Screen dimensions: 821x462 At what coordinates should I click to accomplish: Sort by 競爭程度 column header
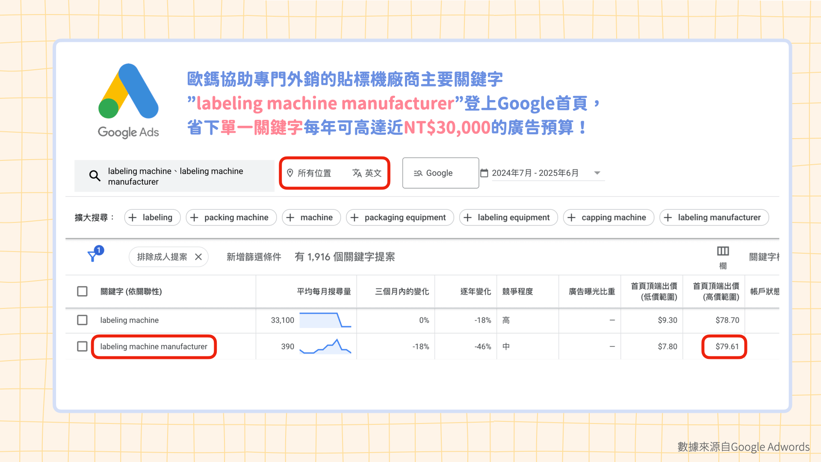517,291
